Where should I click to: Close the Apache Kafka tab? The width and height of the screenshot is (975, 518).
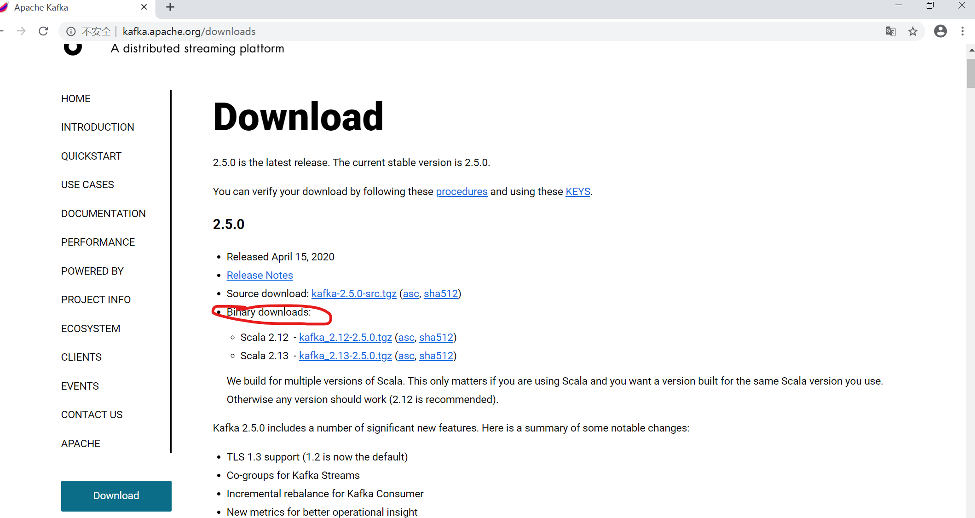point(144,7)
